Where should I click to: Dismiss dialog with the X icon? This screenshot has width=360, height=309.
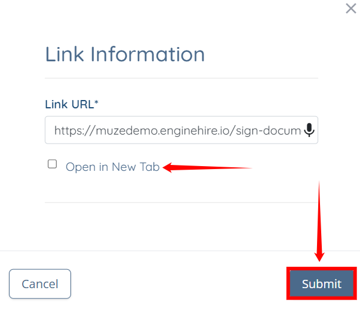(x=351, y=9)
